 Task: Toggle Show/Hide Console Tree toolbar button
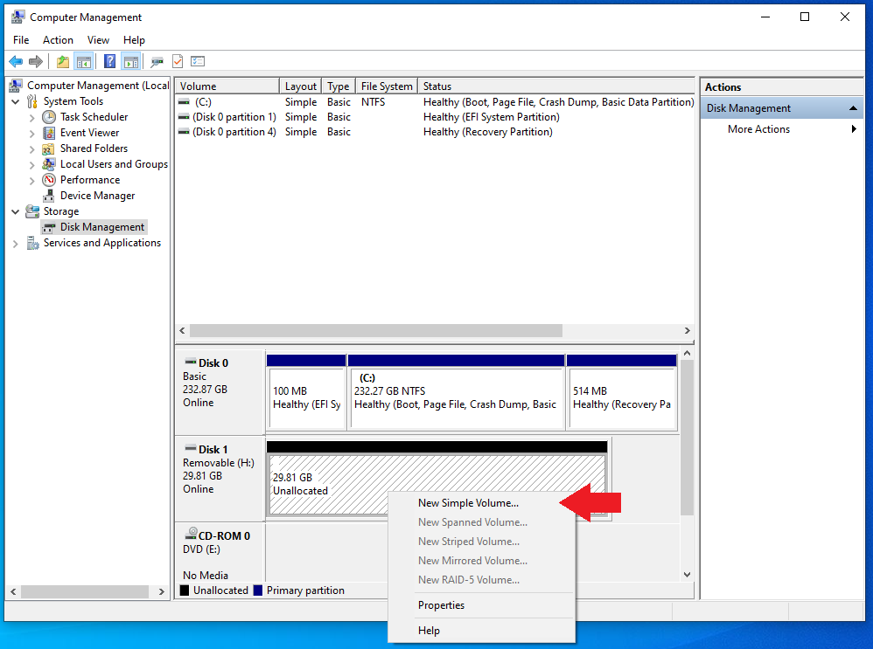pos(85,61)
